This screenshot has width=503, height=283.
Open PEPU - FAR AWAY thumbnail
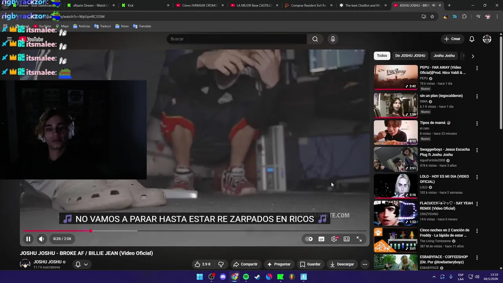pos(396,77)
